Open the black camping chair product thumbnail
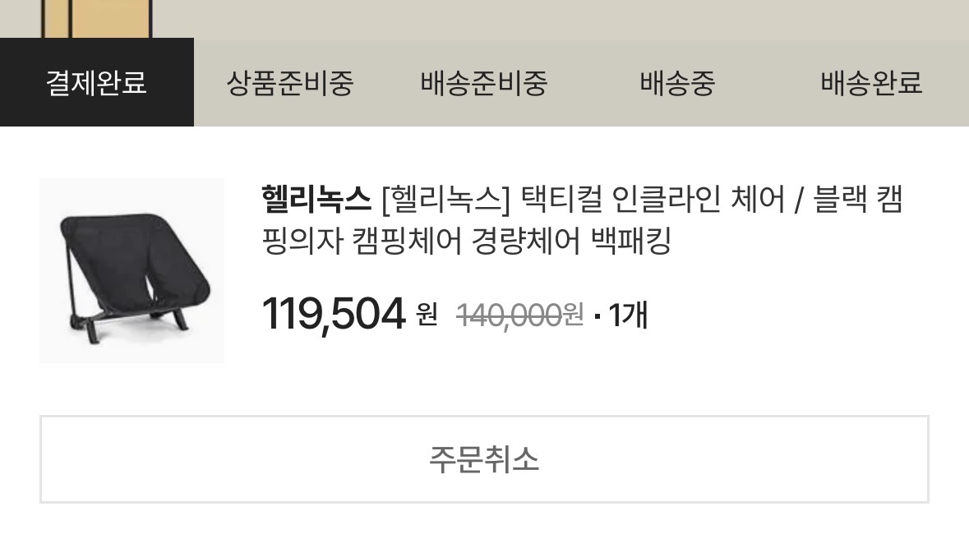This screenshot has width=969, height=557. [x=132, y=270]
